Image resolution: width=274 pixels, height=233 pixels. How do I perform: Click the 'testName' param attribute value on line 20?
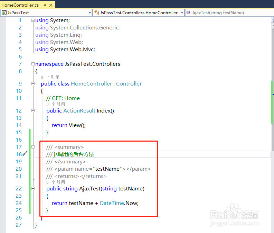[x=107, y=169]
